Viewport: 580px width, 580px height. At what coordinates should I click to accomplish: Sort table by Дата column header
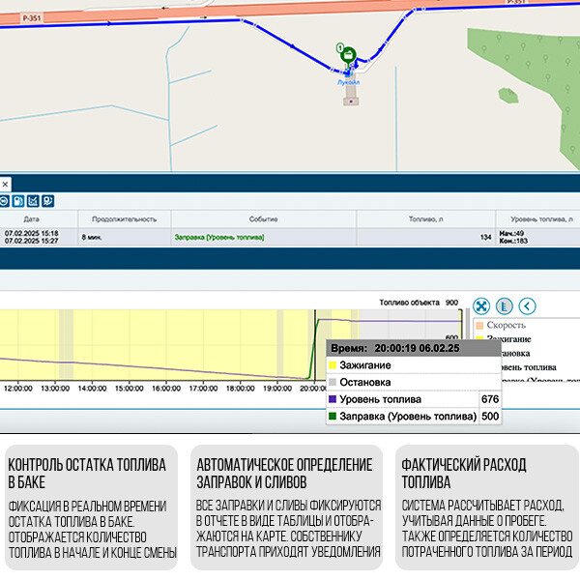[x=32, y=219]
